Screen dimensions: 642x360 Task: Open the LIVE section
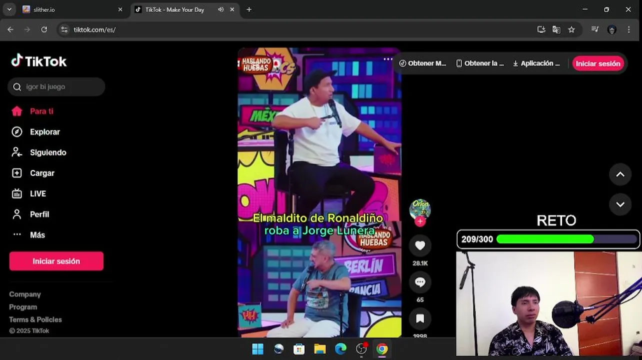pos(28,193)
